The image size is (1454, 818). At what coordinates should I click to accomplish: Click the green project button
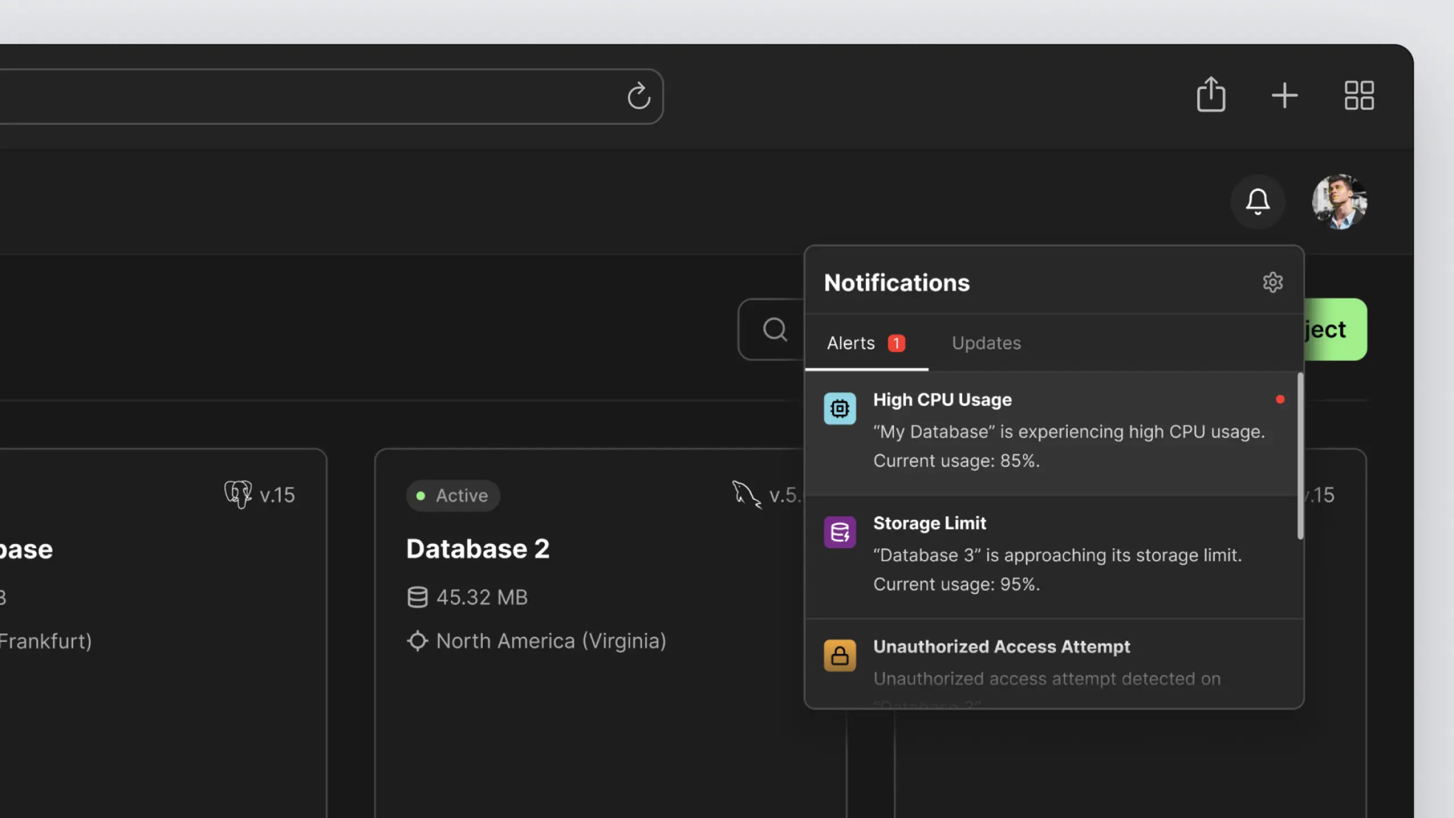[1335, 329]
